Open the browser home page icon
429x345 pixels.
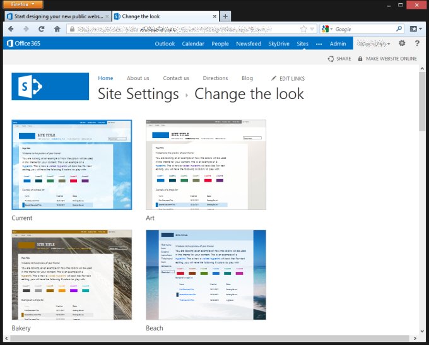coord(57,29)
